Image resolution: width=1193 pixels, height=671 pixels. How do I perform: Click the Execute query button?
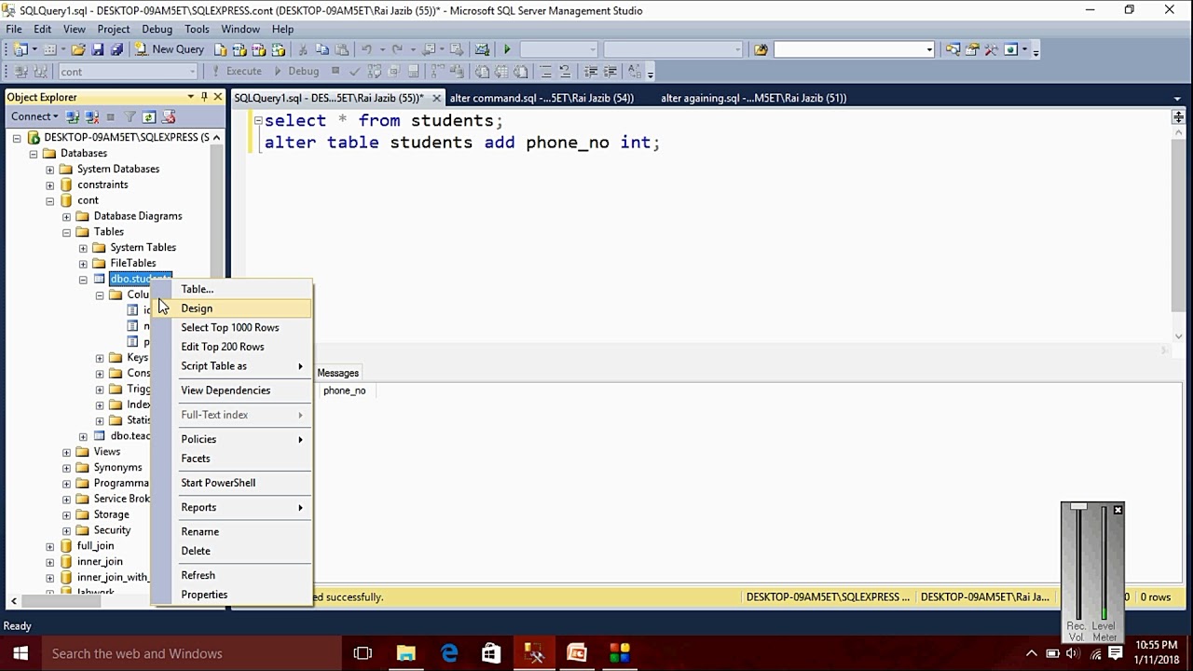click(x=237, y=71)
